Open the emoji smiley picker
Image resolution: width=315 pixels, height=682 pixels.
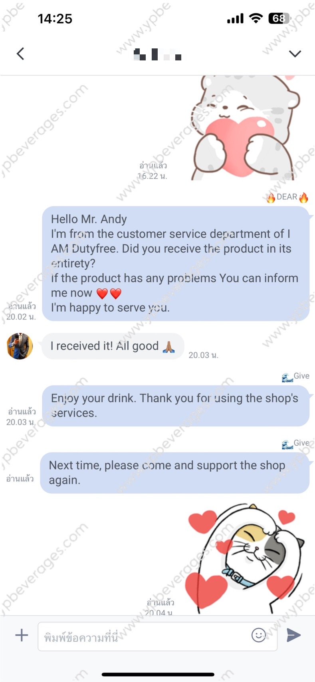click(259, 635)
